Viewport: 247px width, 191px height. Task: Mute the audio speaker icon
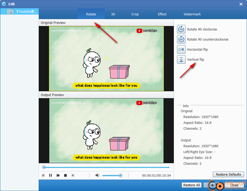(x=98, y=175)
